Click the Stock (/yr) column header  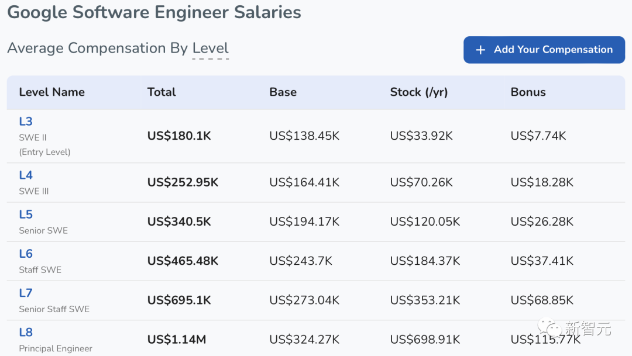(418, 92)
